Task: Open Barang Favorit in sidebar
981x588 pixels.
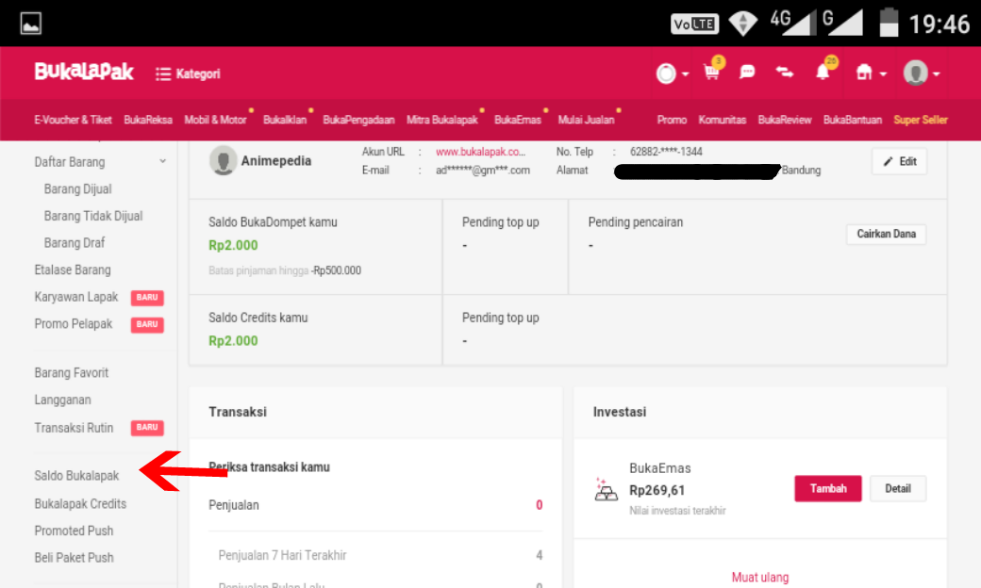Action: click(72, 372)
